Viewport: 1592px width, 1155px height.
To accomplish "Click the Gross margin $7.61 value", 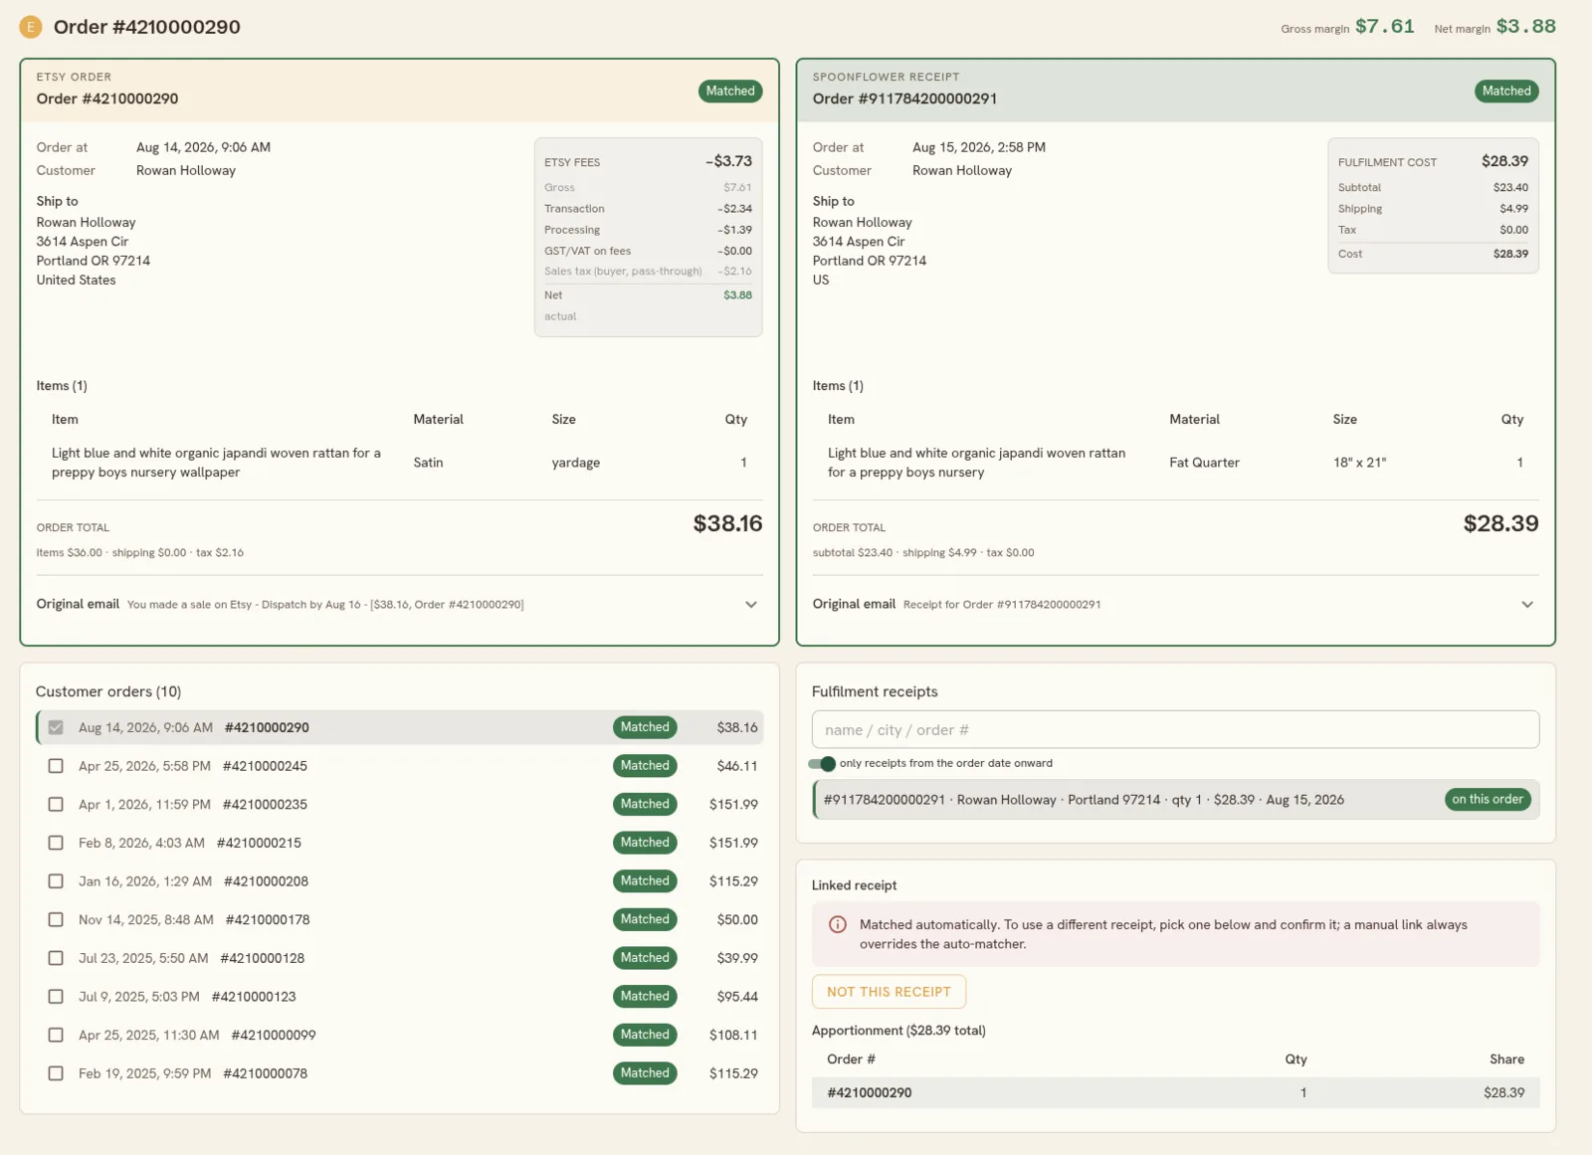I will click(x=1384, y=27).
